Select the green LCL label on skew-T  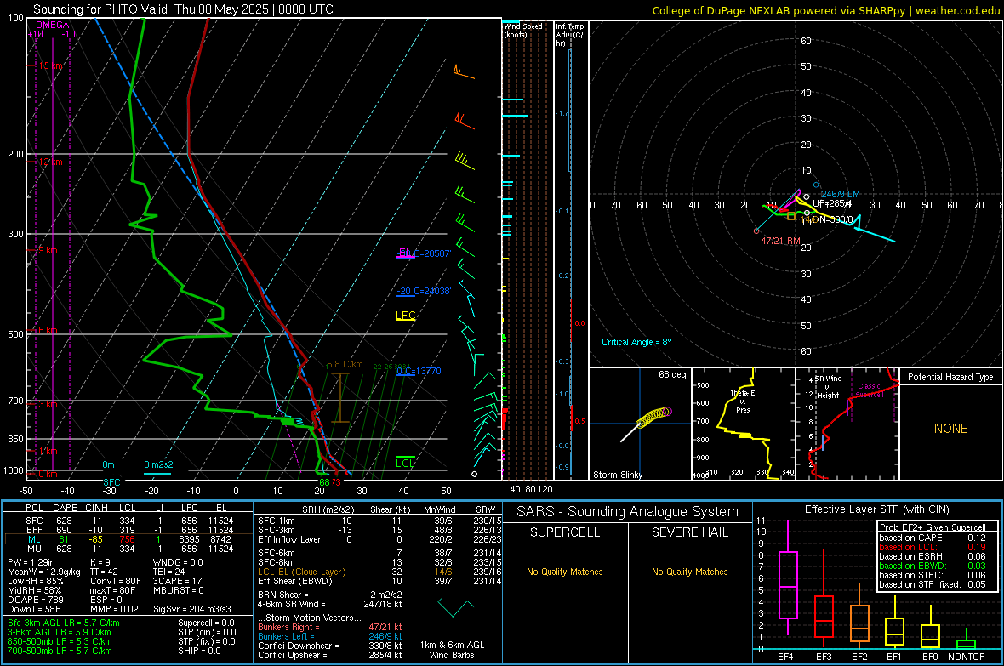(x=405, y=463)
